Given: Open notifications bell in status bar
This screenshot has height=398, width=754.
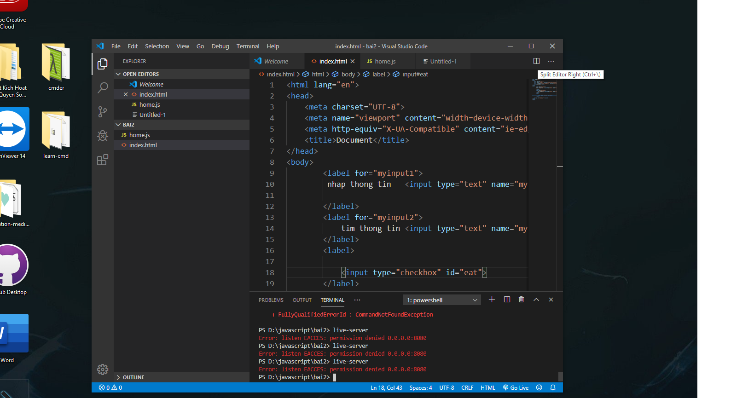Looking at the screenshot, I should tap(553, 387).
